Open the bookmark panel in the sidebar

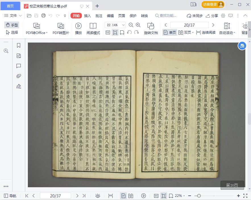pos(18,45)
